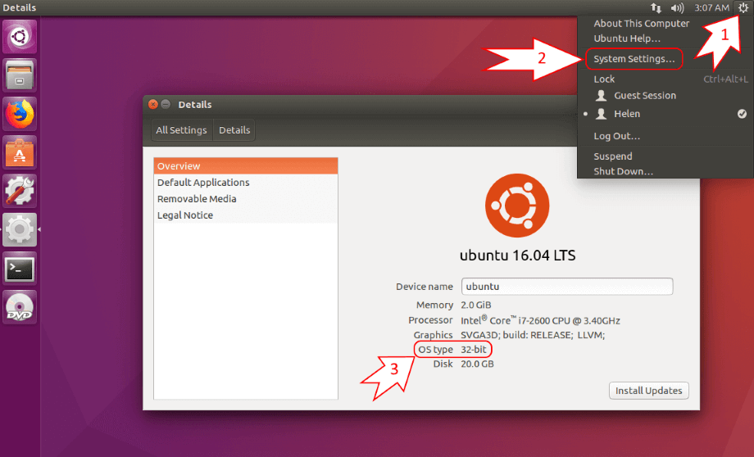This screenshot has height=457, width=754.
Task: Select the Helen user account
Action: point(627,114)
